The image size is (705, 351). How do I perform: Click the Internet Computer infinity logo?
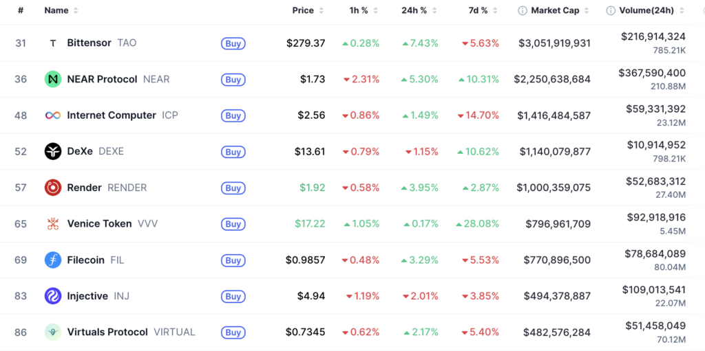coord(53,115)
